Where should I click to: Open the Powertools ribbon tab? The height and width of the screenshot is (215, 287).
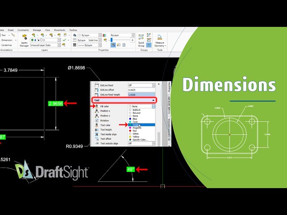pyautogui.click(x=60, y=30)
